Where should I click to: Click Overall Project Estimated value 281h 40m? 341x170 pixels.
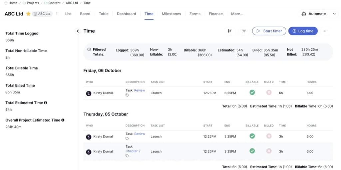13,127
